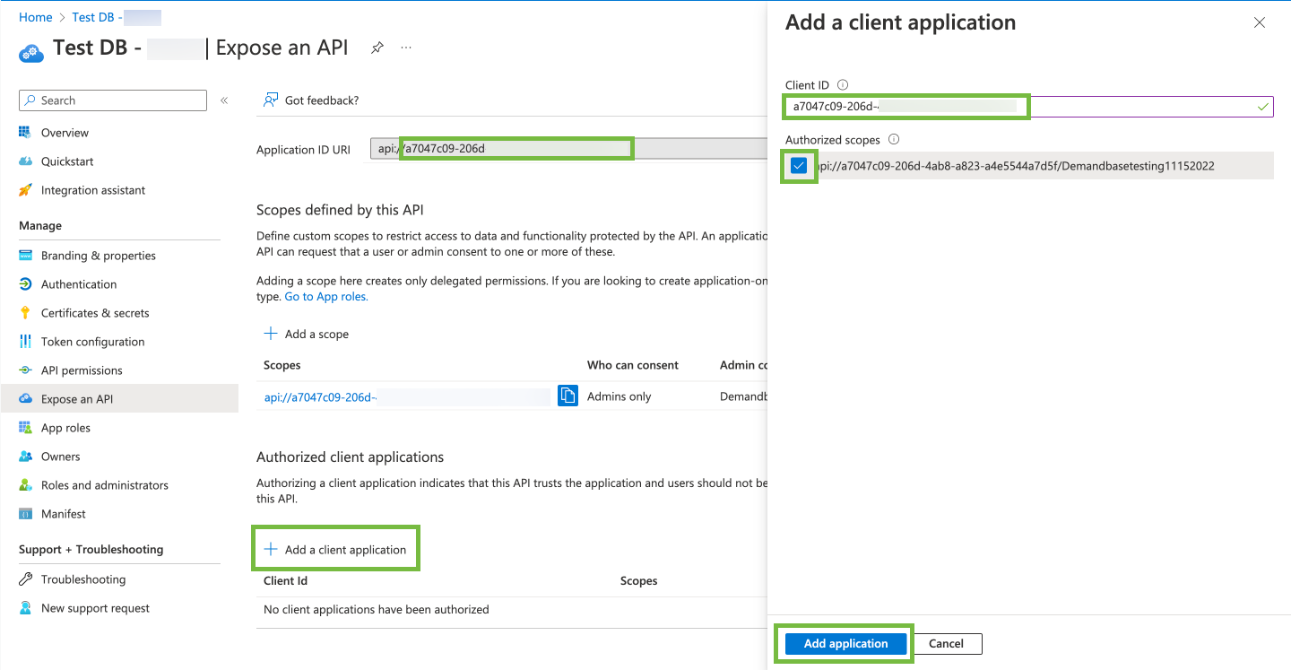Click the Troubleshooting wrench icon
This screenshot has height=670, width=1291.
click(25, 579)
